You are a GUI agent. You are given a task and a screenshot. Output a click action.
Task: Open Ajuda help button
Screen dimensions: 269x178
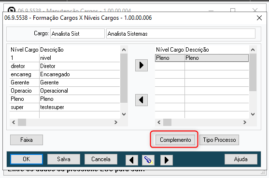click(241, 159)
